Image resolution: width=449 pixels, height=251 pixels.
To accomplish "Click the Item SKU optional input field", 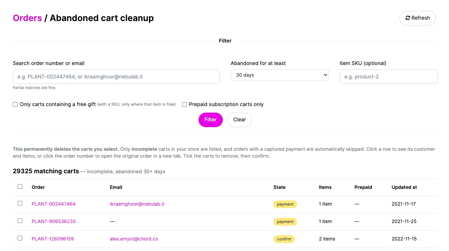I will 389,77.
